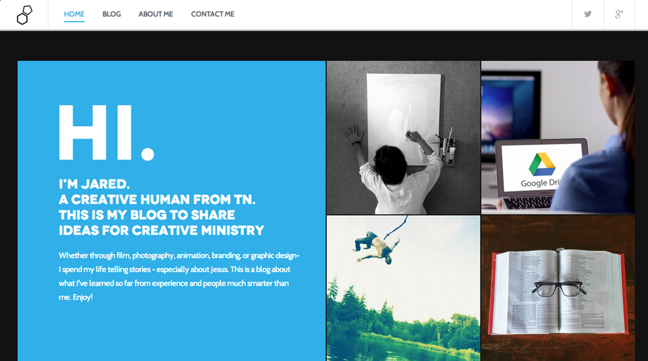This screenshot has height=361, width=648.
Task: Open the painter on canvas thumbnail
Action: pyautogui.click(x=403, y=138)
